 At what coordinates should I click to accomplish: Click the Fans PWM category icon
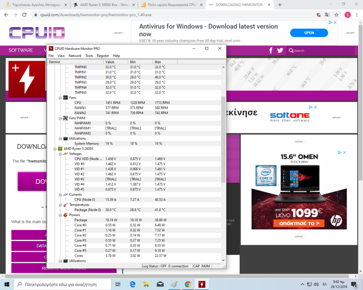point(65,118)
